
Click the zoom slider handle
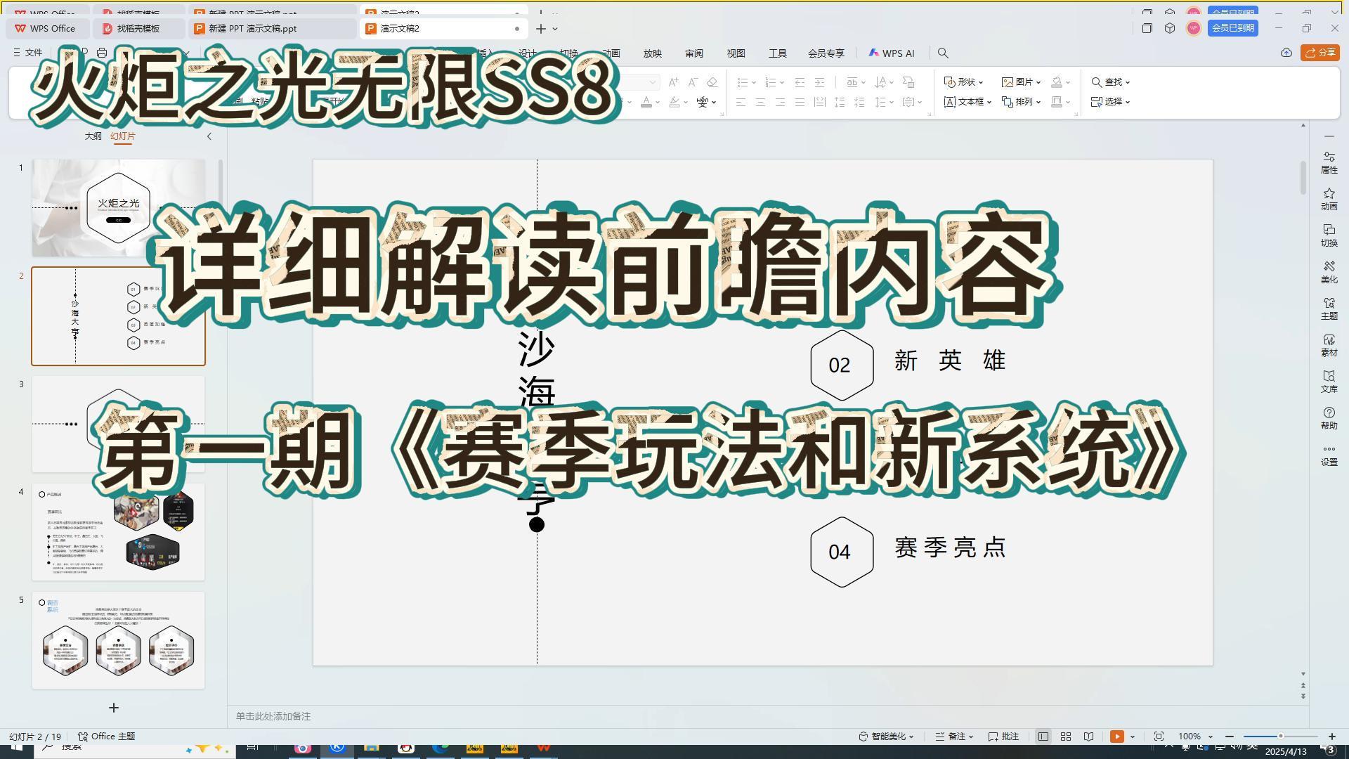[1280, 737]
